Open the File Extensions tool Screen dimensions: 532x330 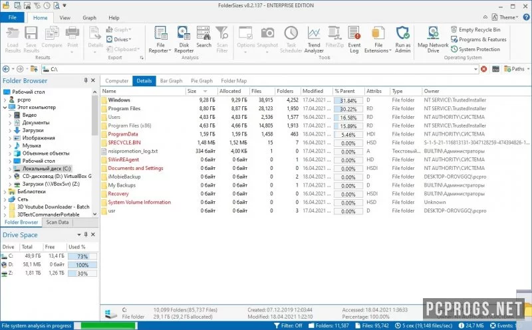[x=378, y=40]
